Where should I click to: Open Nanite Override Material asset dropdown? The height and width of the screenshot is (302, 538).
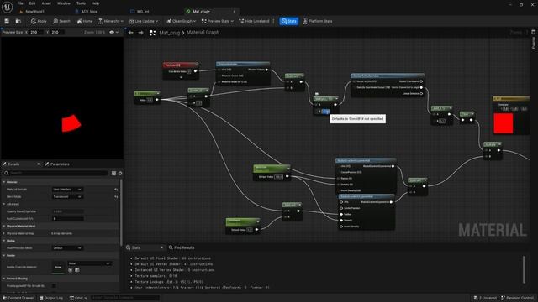pyautogui.click(x=89, y=263)
